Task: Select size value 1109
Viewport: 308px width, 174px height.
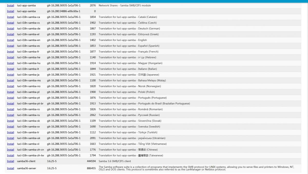Action: click(93, 121)
